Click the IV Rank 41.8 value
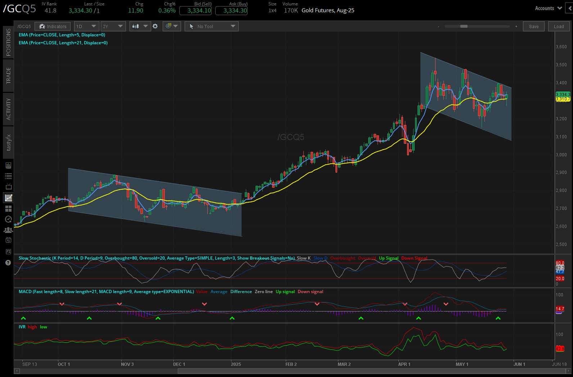The width and height of the screenshot is (573, 377). 50,10
